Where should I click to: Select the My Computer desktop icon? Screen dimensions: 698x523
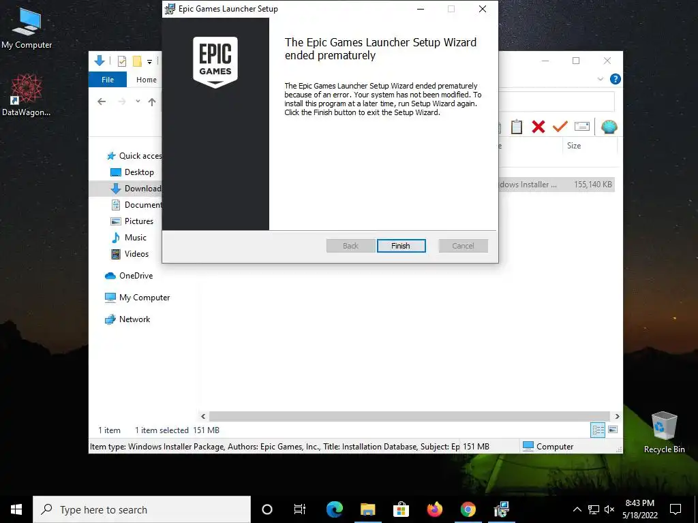click(x=27, y=27)
